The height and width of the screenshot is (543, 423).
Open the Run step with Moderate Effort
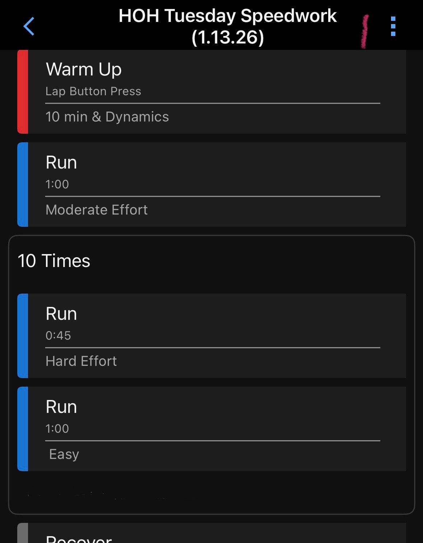click(x=61, y=162)
